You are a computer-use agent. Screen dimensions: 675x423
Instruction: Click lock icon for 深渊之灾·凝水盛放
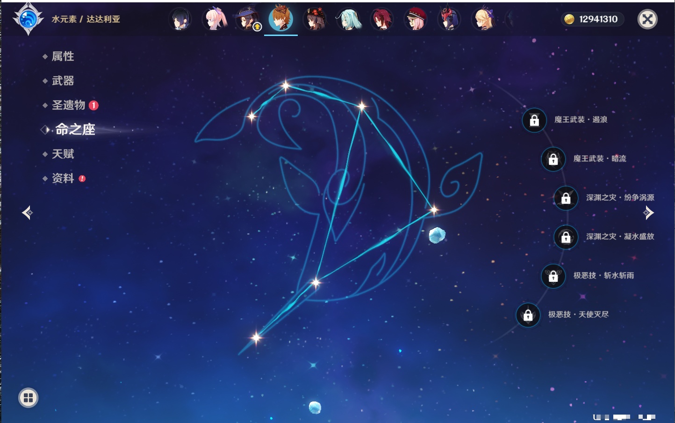(x=566, y=237)
